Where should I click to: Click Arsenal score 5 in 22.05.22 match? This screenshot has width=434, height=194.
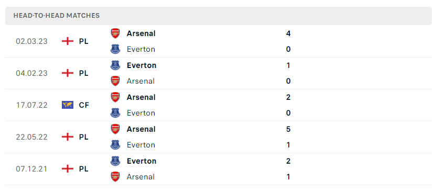click(x=288, y=129)
